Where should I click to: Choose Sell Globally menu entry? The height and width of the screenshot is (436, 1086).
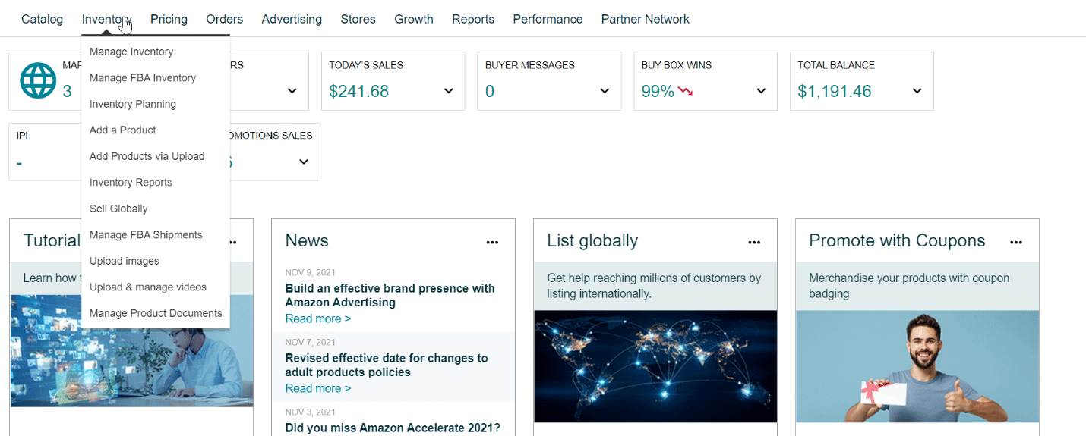pos(118,209)
